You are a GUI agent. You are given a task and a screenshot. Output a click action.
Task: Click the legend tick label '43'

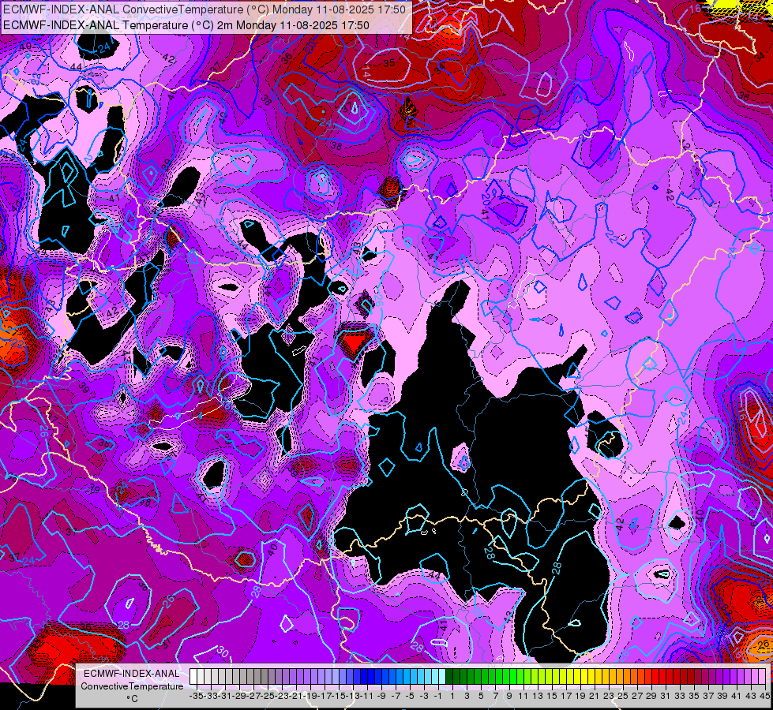(751, 696)
